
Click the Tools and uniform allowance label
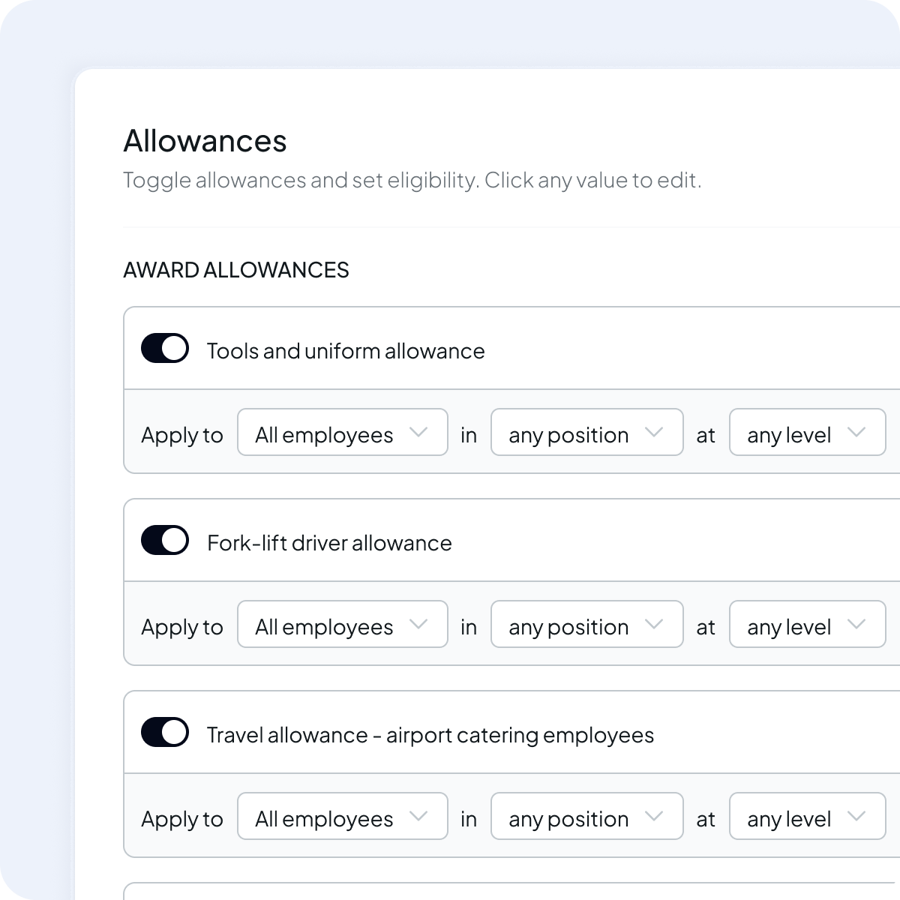pos(346,350)
